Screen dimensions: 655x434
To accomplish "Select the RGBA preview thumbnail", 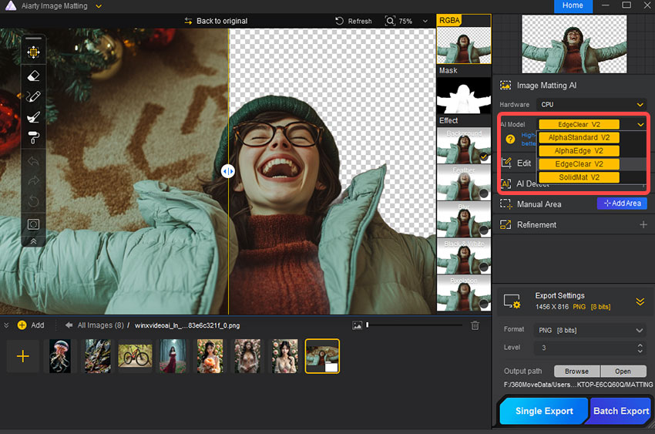I will (x=464, y=45).
